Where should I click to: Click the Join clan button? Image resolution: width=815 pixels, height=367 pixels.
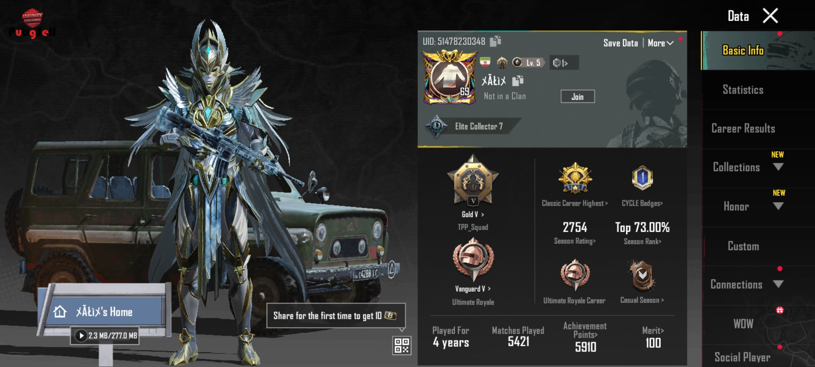(x=577, y=97)
